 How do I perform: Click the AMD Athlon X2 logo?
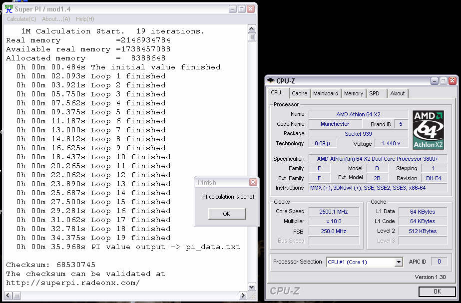pyautogui.click(x=428, y=130)
